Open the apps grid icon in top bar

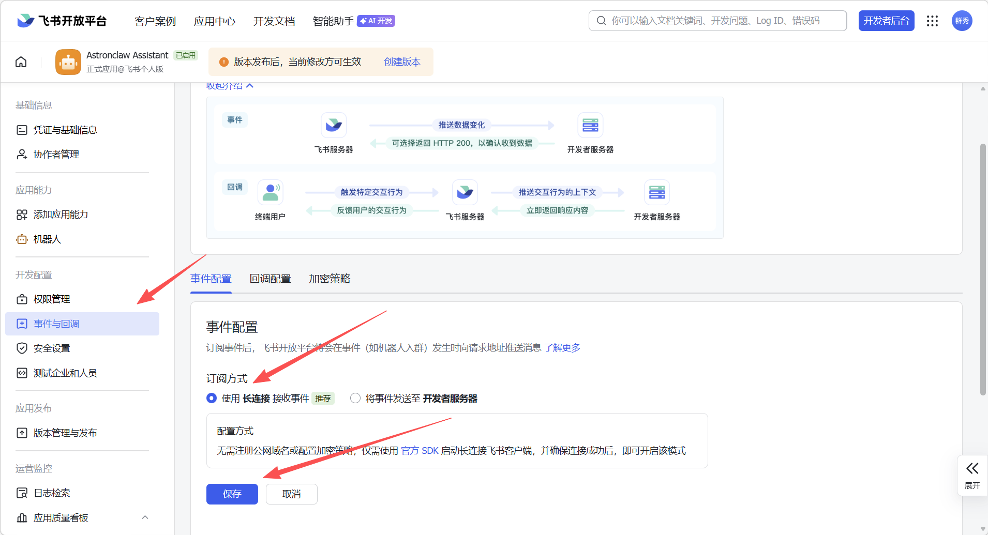click(x=932, y=21)
